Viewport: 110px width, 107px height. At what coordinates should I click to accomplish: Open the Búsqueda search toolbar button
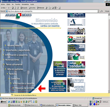point(24,8)
